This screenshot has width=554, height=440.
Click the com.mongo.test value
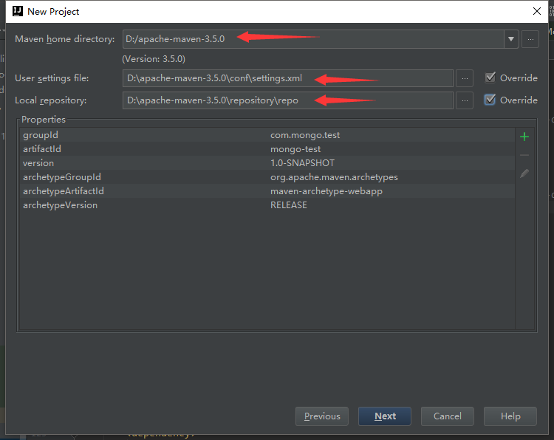pos(305,135)
